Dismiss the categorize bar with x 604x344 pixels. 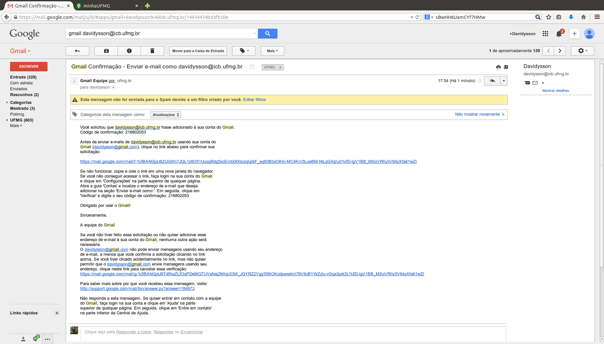click(x=503, y=114)
